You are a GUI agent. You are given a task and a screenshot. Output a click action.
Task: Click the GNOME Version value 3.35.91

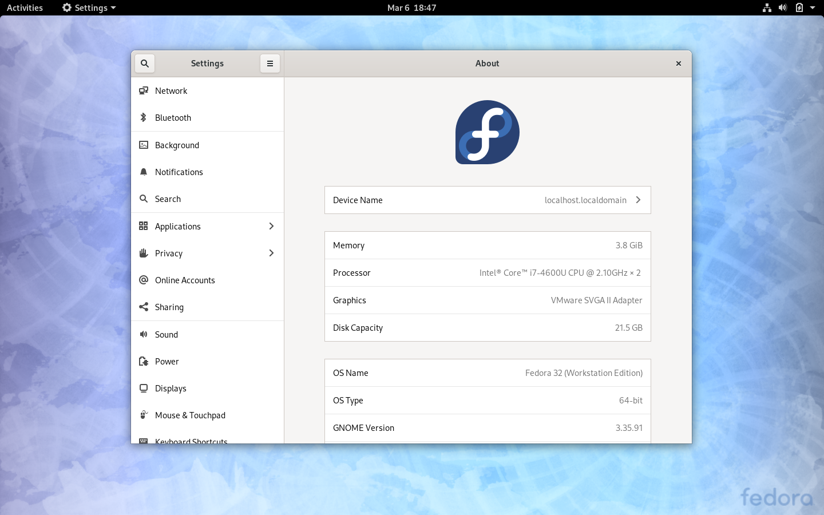click(629, 428)
